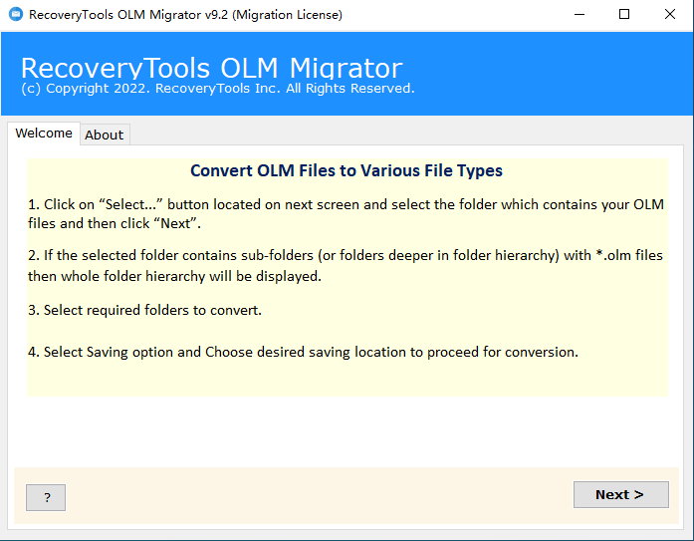The width and height of the screenshot is (694, 541).
Task: Minimize the OLM Migrator window
Action: coord(579,14)
